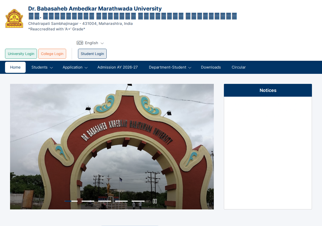Click the university gate carousel image
322x226 pixels.
[x=112, y=147]
